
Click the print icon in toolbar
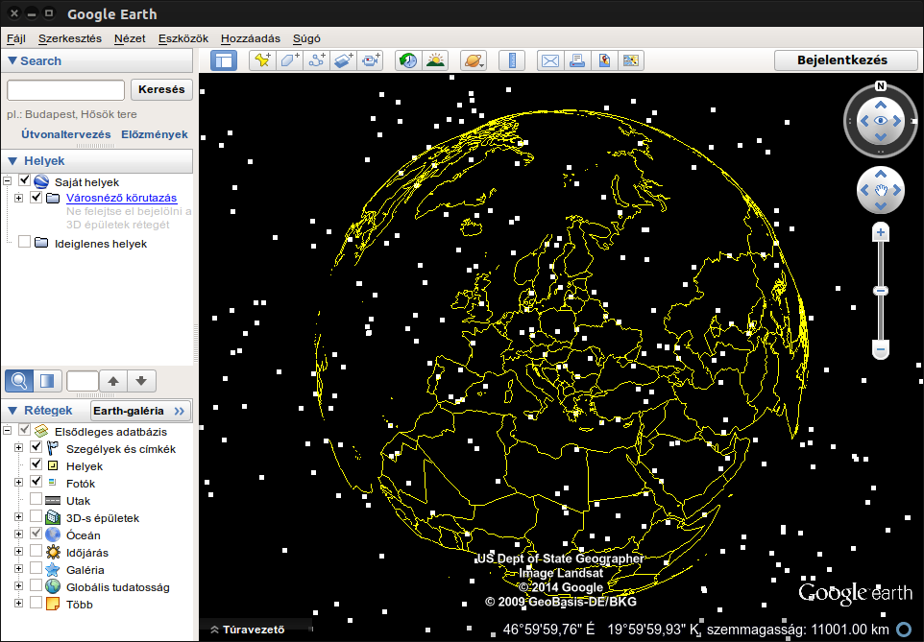577,60
